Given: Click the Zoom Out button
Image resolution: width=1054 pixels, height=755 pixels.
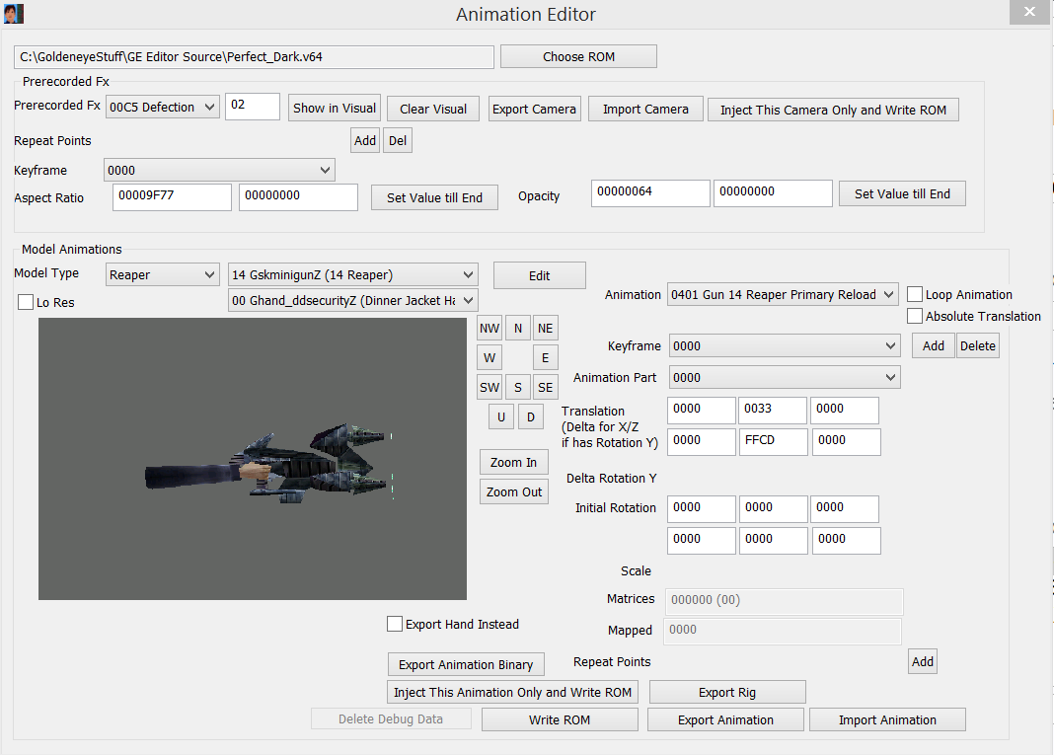Looking at the screenshot, I should [514, 491].
